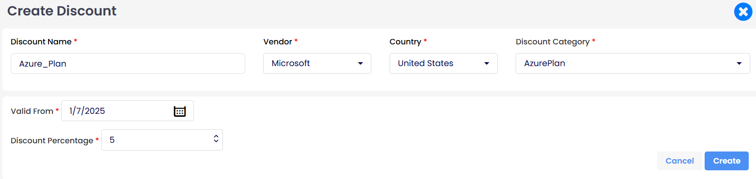Image resolution: width=756 pixels, height=179 pixels.
Task: Click the Discount Name label
Action: pyautogui.click(x=41, y=41)
